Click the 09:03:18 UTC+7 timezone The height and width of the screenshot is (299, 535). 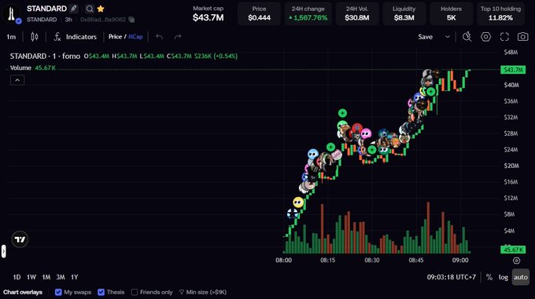pos(452,277)
